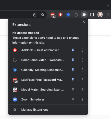111x119 pixels.
Task: Pin Model Match Sourcing extension
Action: click(73, 90)
